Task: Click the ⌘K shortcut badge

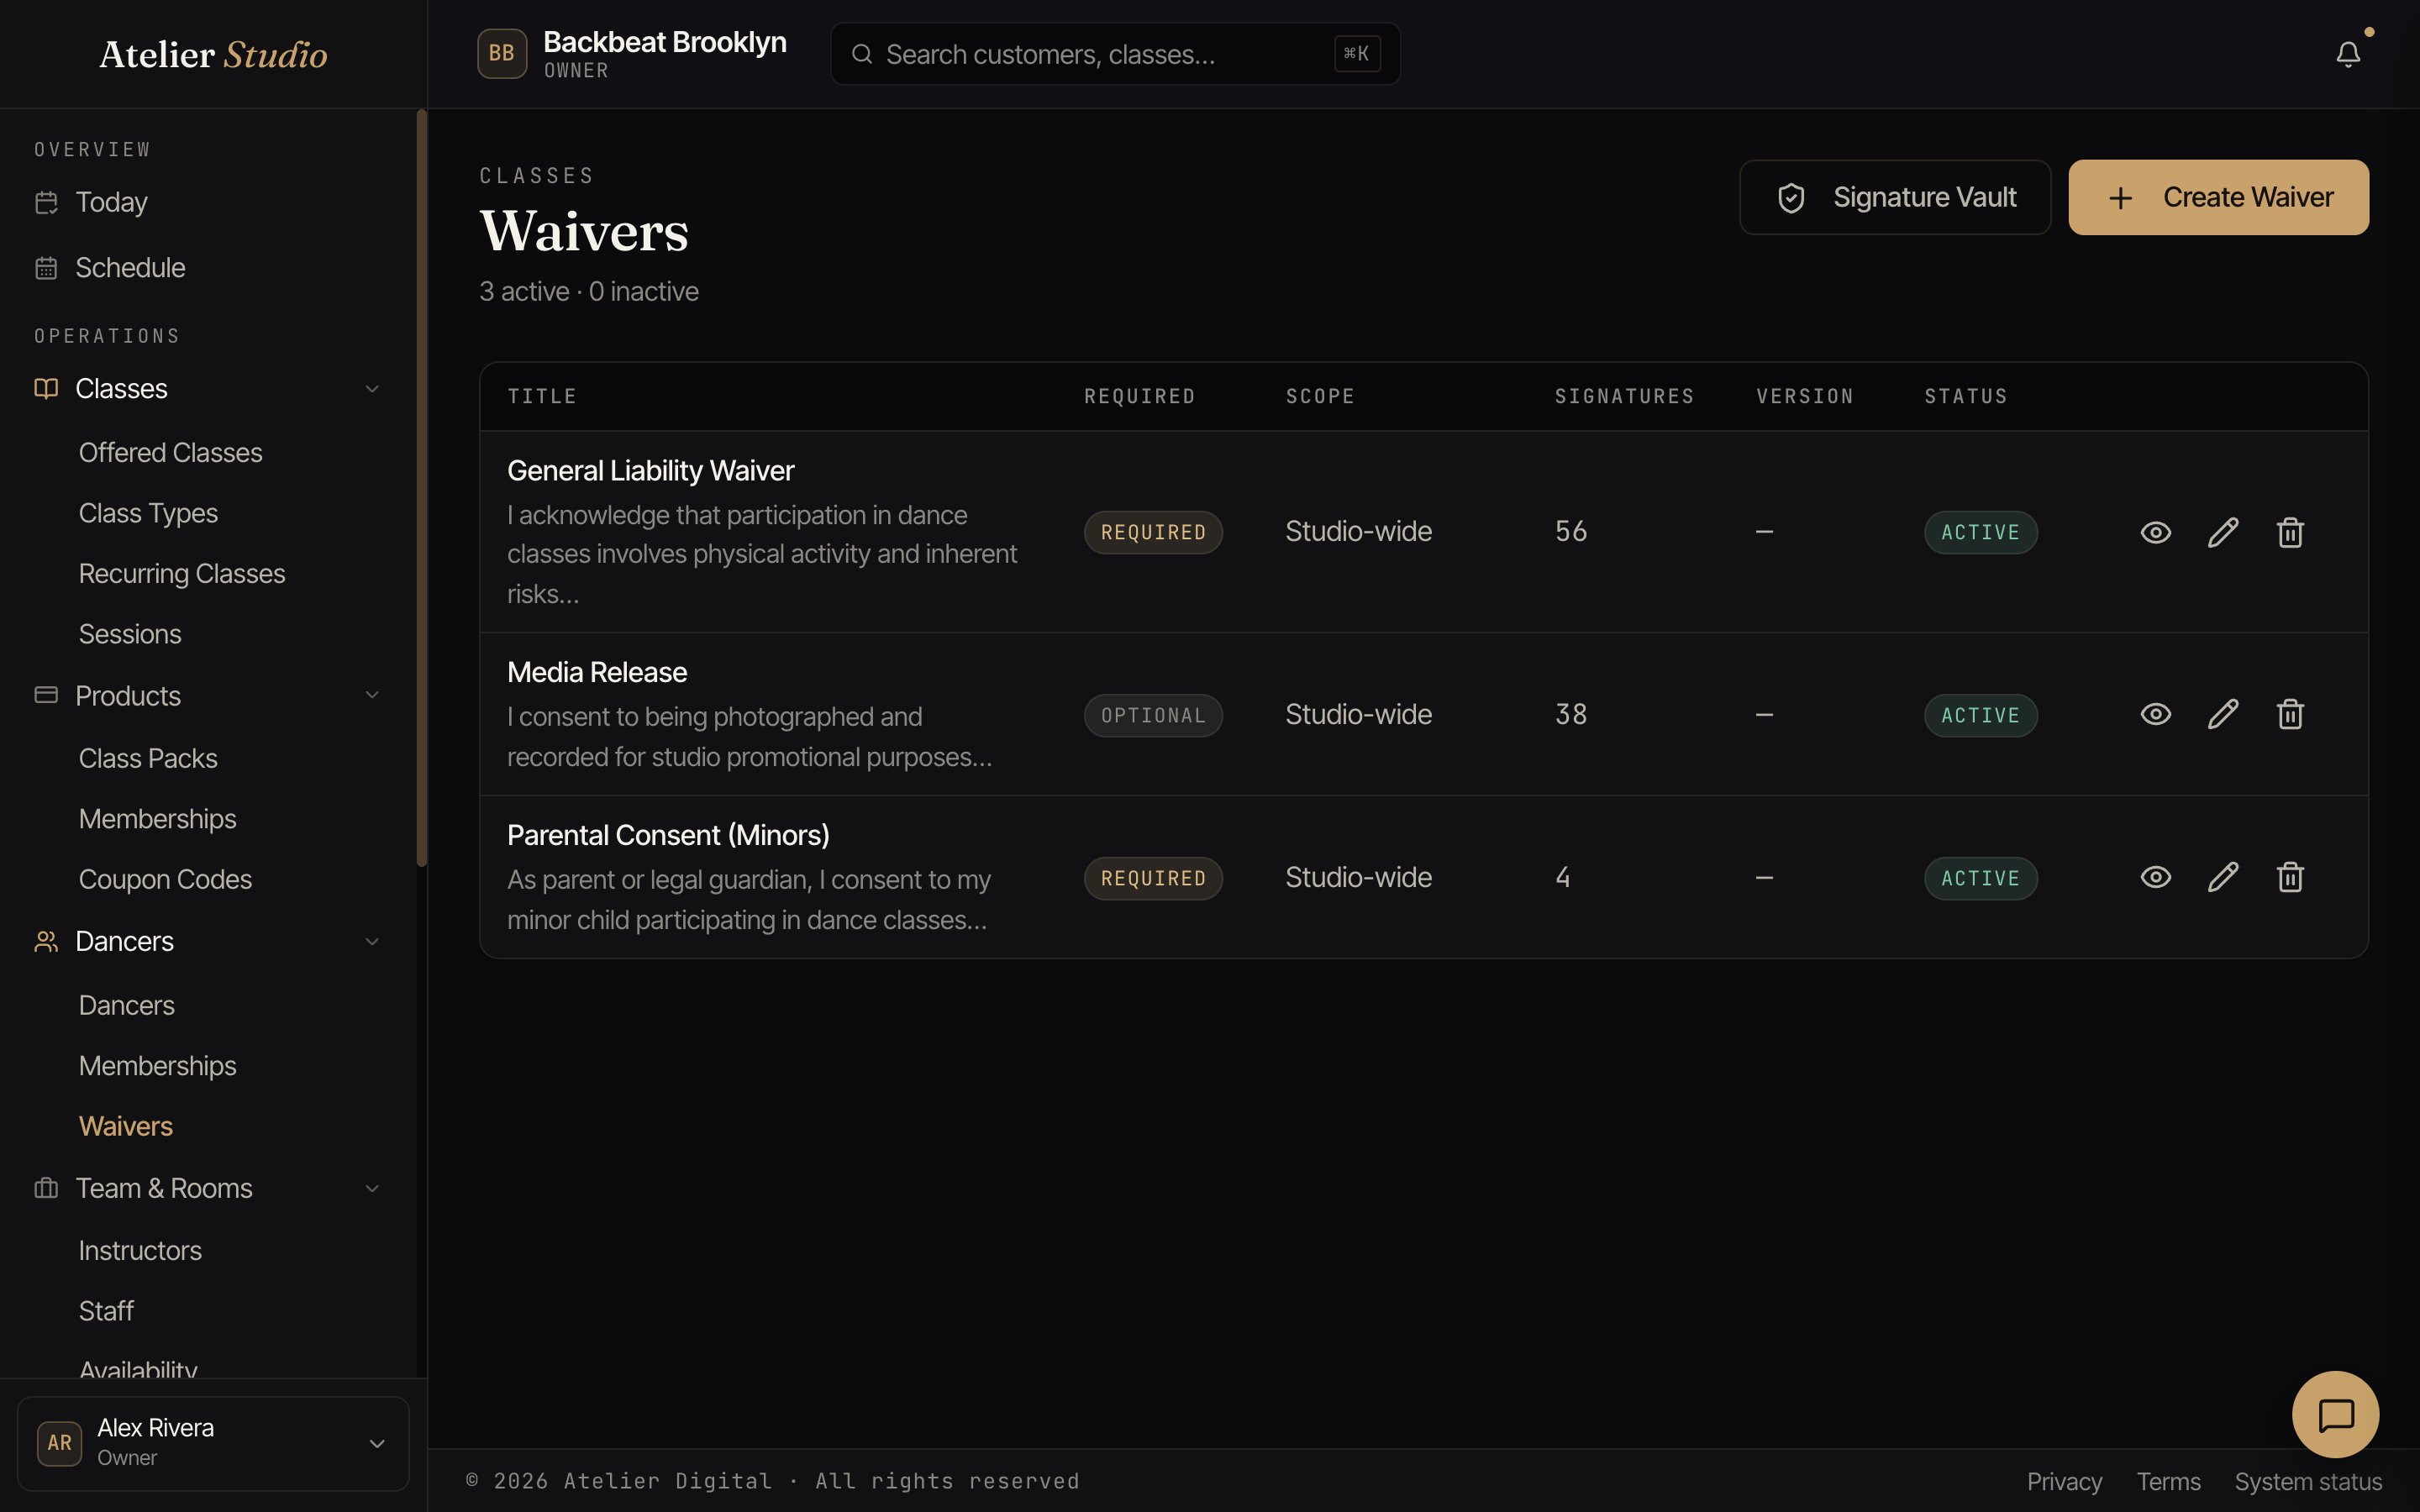Action: click(1357, 54)
